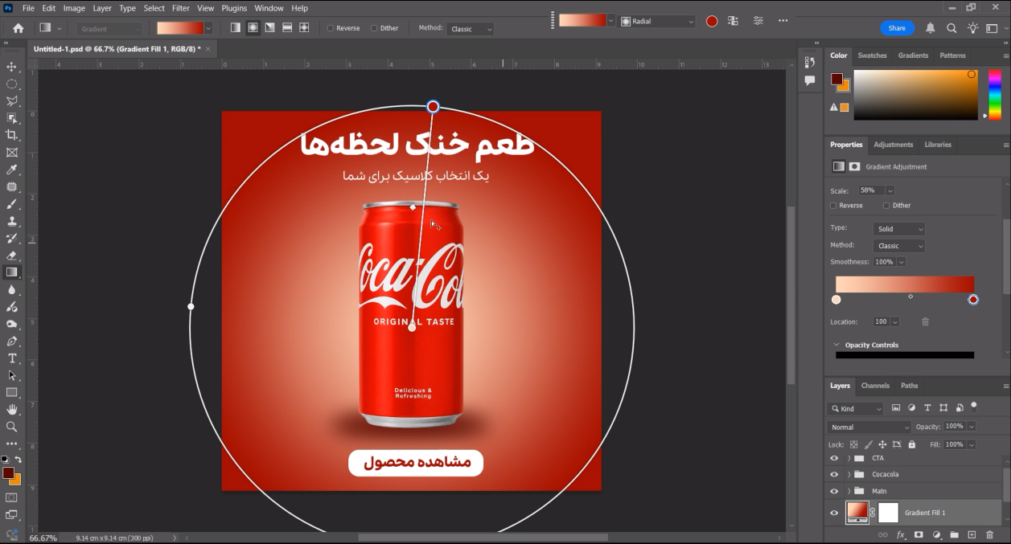This screenshot has height=544, width=1011.
Task: Hide the CTA group layer
Action: tap(834, 458)
